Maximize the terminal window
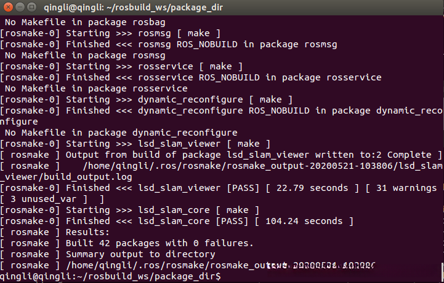 tap(31, 8)
